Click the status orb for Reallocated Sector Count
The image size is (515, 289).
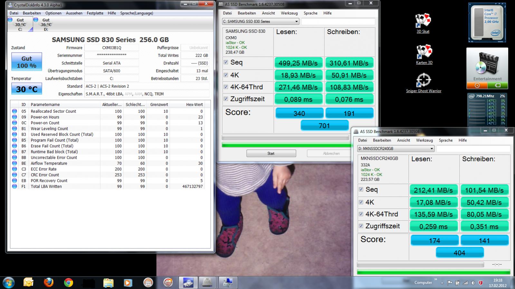pyautogui.click(x=14, y=111)
